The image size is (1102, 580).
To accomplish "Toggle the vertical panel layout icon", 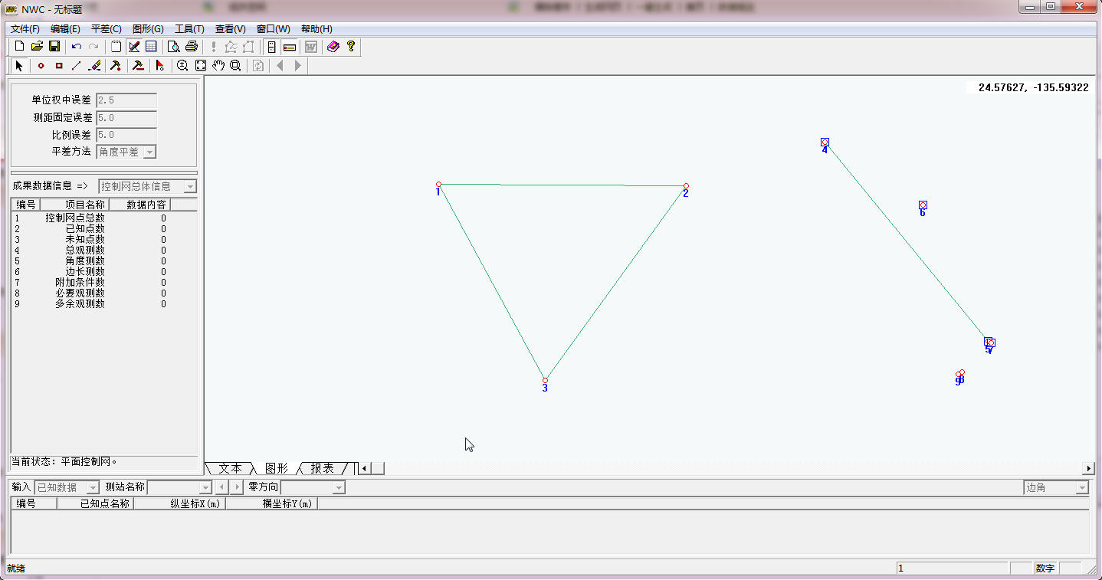I will [x=271, y=47].
